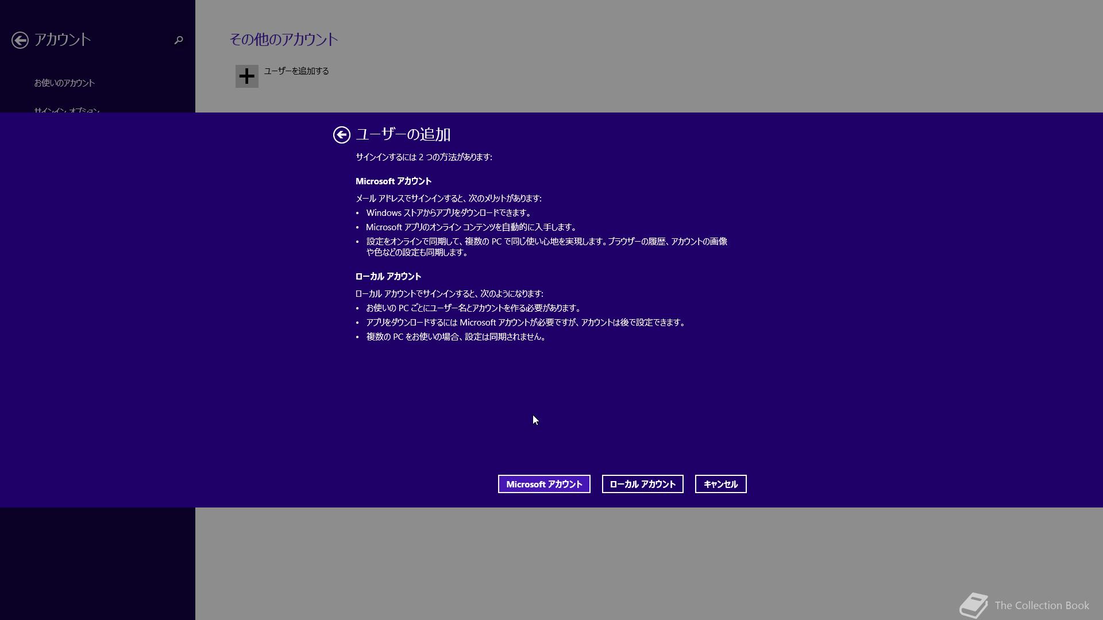Click 設定をオンラインで同期して bullet text

click(547, 247)
